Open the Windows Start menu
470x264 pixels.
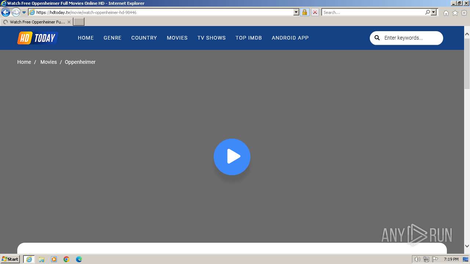[x=10, y=259]
